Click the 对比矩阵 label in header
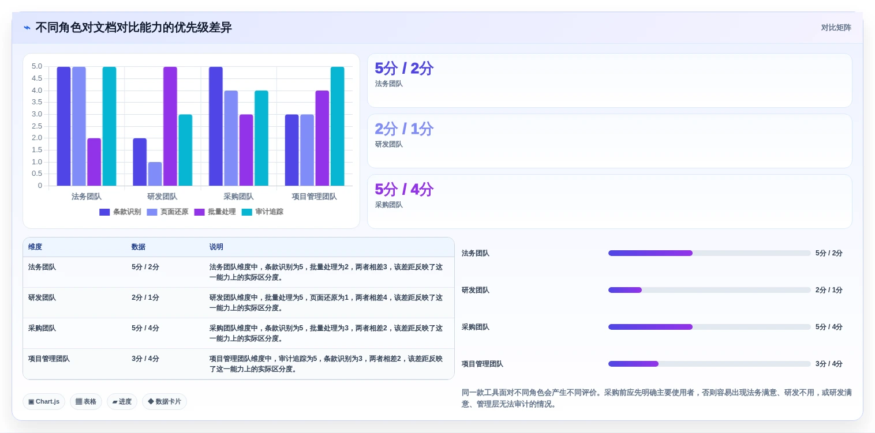The image size is (875, 433). click(x=836, y=27)
